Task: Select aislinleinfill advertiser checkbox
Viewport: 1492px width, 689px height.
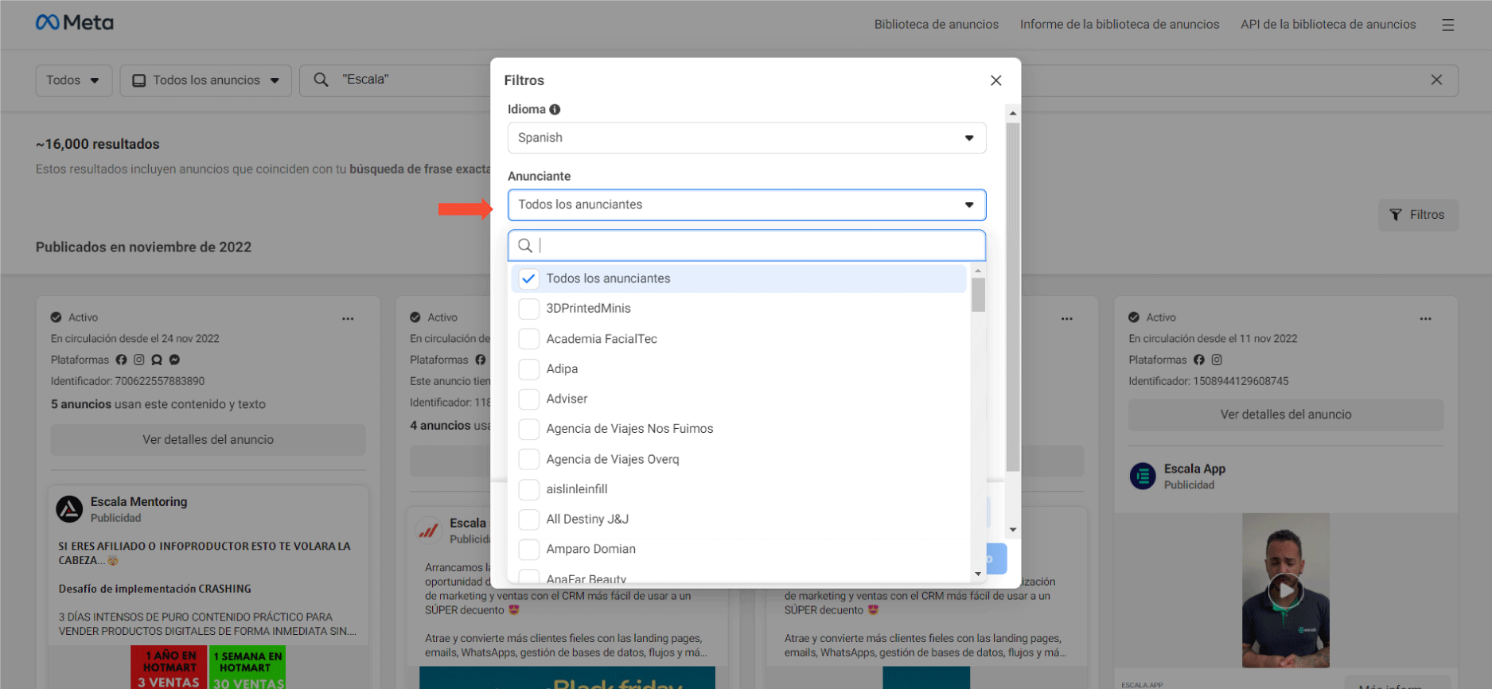Action: click(528, 489)
